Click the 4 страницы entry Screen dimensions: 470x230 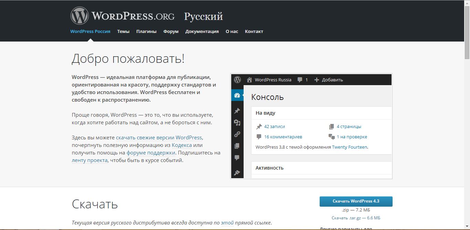[349, 127]
